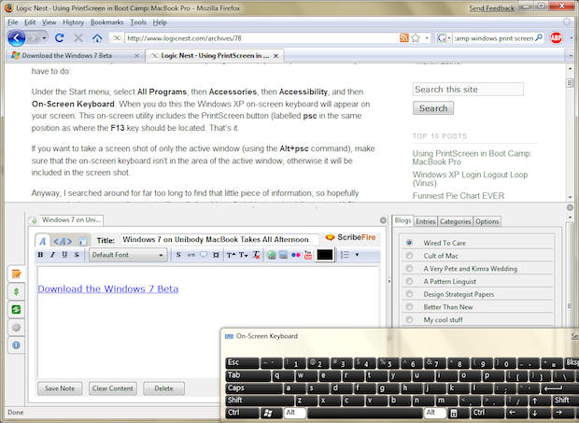Select the Cult of Mac blog radio button
Screen dimensions: 579x423
[409, 255]
